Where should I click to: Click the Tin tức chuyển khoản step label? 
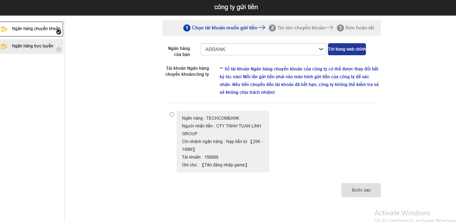(301, 28)
